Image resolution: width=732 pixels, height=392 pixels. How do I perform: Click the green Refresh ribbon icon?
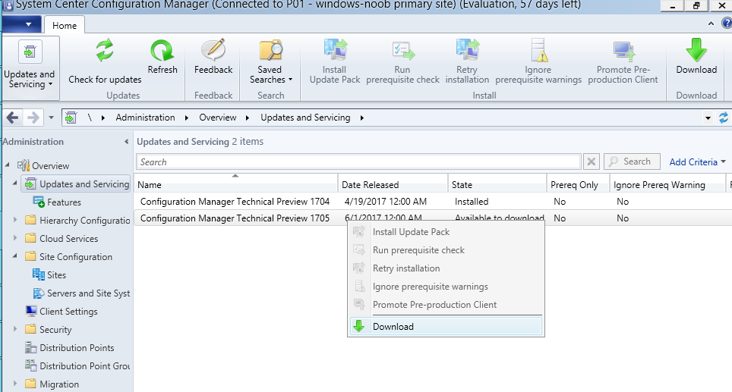[162, 50]
